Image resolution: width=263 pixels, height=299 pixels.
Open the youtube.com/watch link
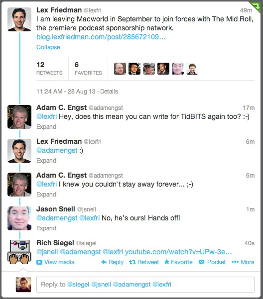click(178, 252)
